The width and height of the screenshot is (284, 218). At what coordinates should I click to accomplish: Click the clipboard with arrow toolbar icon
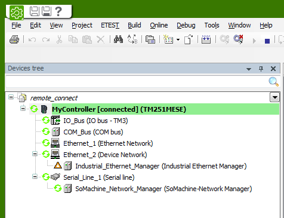[189, 39]
